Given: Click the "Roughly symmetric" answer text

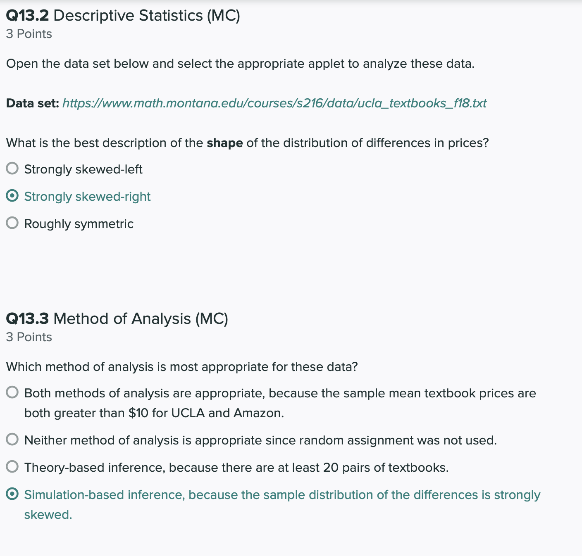Looking at the screenshot, I should [x=79, y=224].
